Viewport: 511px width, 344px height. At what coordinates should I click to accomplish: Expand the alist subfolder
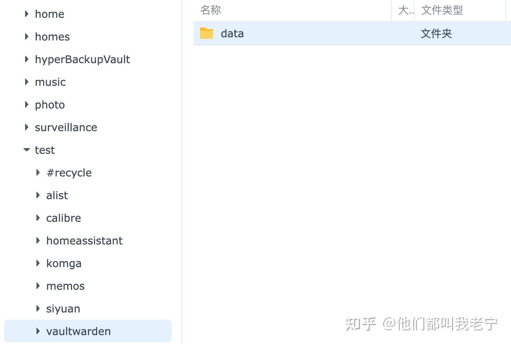tap(38, 195)
